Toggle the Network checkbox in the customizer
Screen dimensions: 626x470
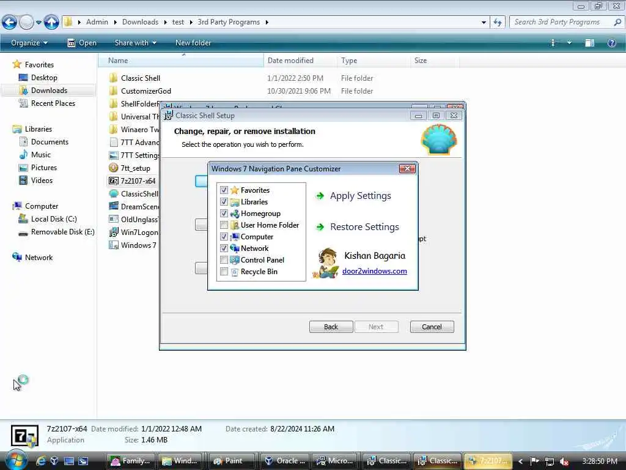pos(224,248)
